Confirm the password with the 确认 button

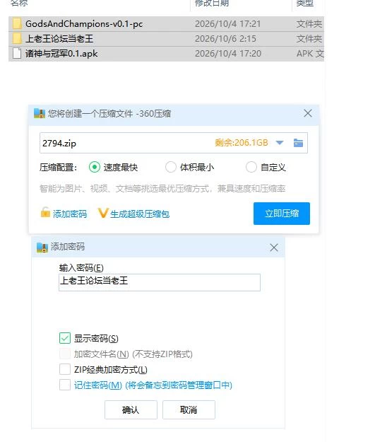pyautogui.click(x=131, y=409)
